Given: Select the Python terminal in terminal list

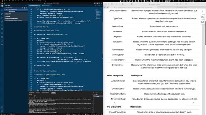Looking at the screenshot, I should pyautogui.click(x=98, y=96).
